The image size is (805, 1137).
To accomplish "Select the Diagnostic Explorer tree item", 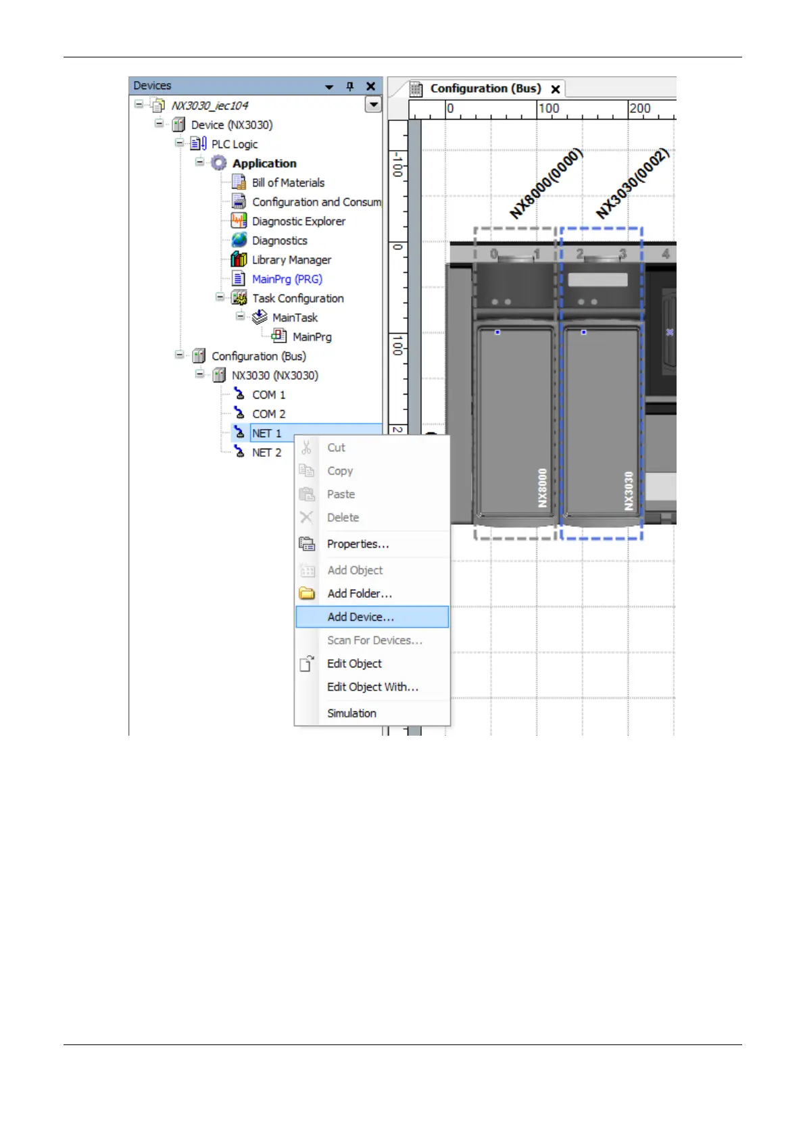I will [x=299, y=222].
